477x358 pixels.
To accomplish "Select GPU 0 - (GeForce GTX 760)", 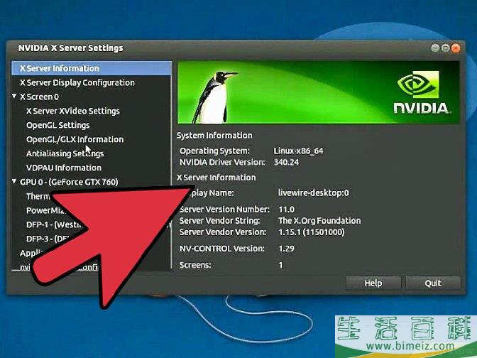I will pos(69,182).
